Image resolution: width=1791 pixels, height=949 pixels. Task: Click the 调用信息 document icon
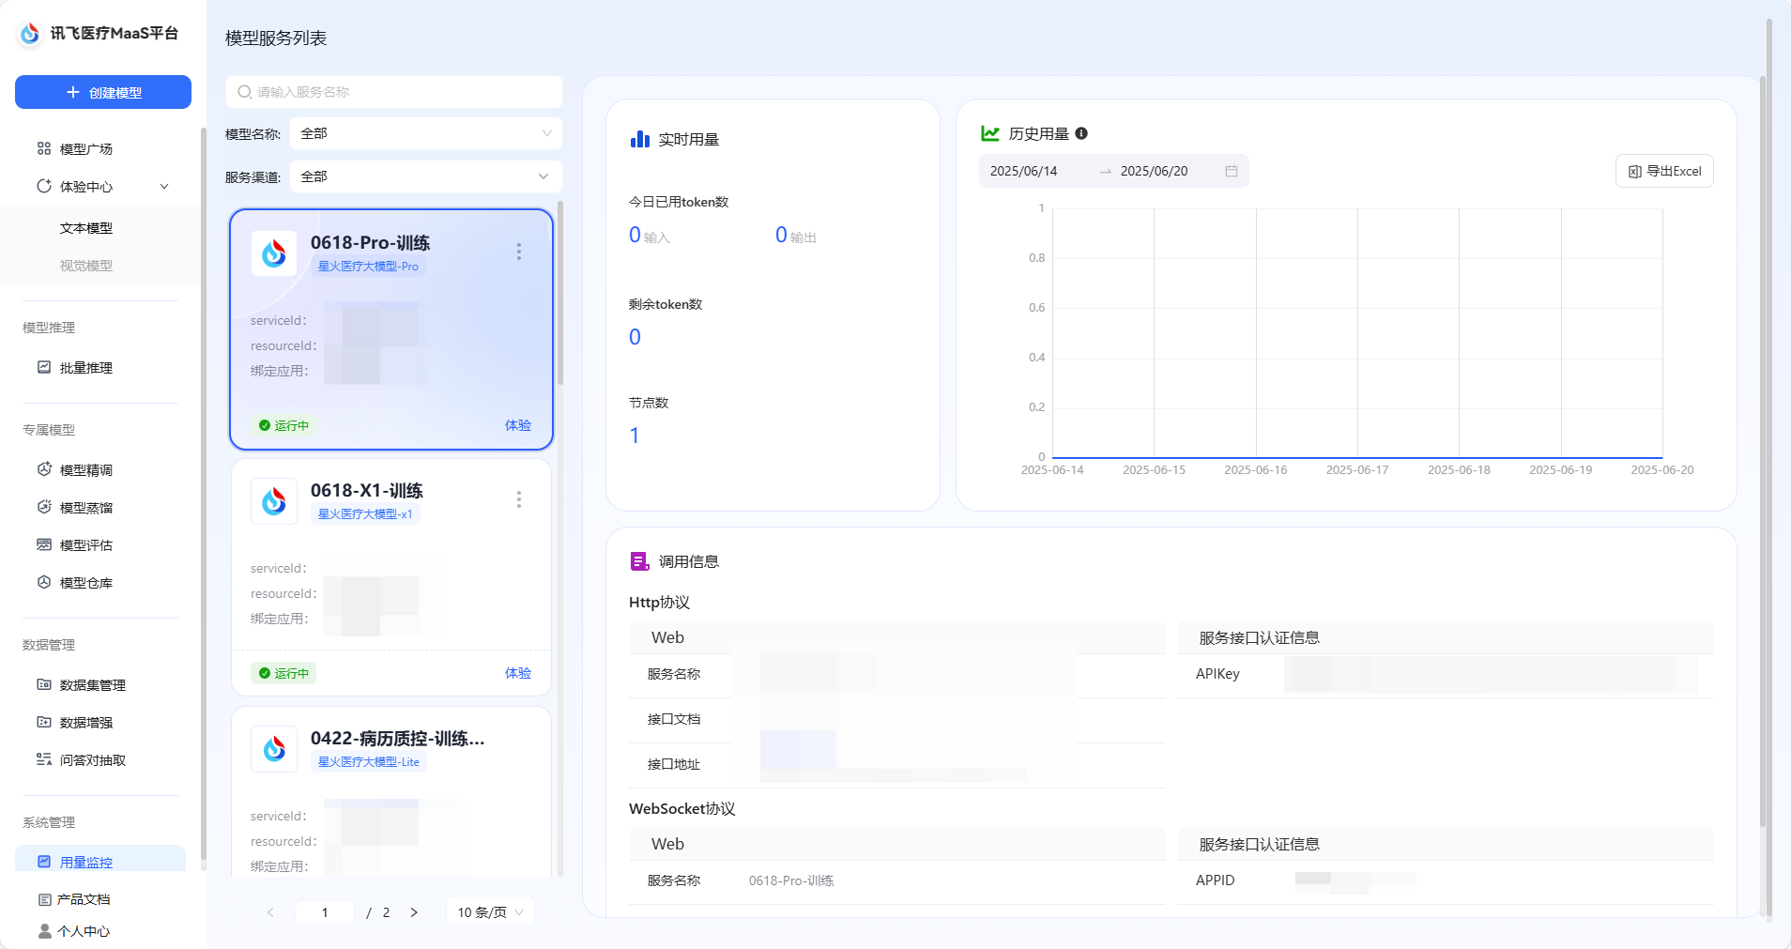(x=640, y=561)
